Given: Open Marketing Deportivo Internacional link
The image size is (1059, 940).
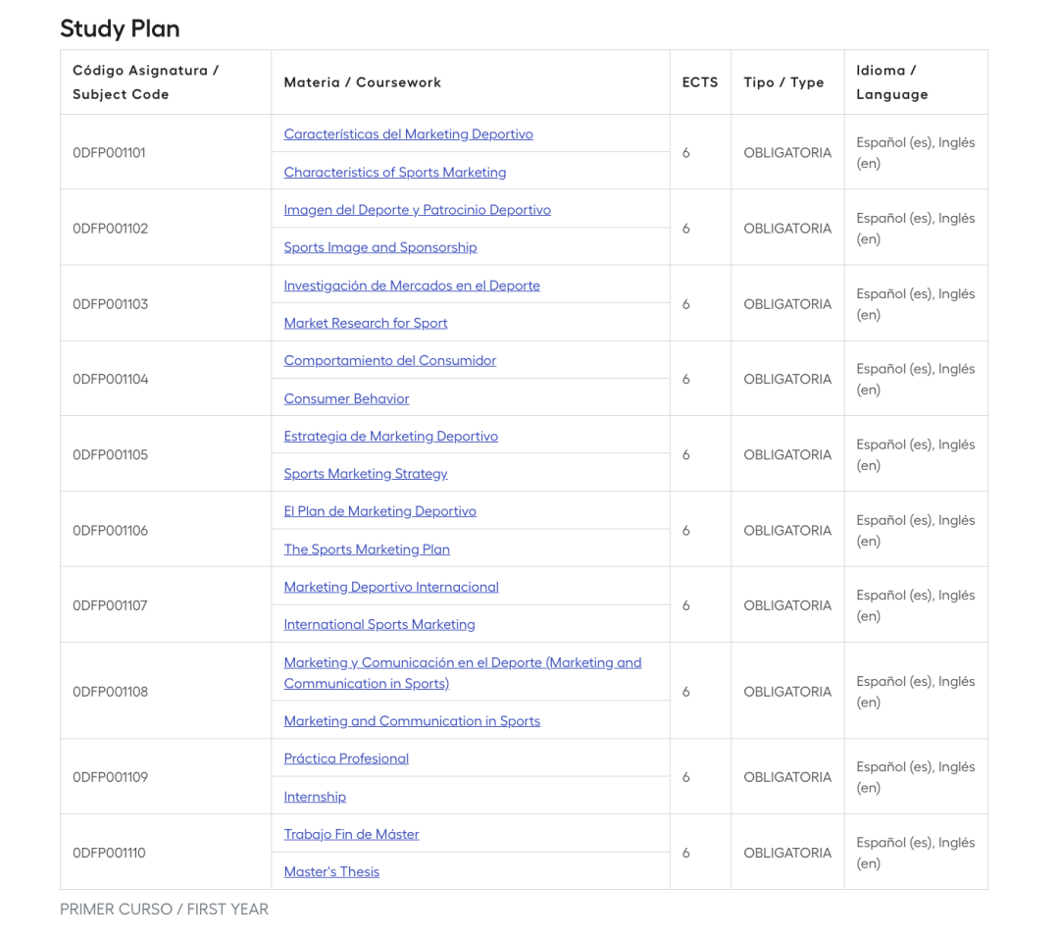Looking at the screenshot, I should point(390,587).
